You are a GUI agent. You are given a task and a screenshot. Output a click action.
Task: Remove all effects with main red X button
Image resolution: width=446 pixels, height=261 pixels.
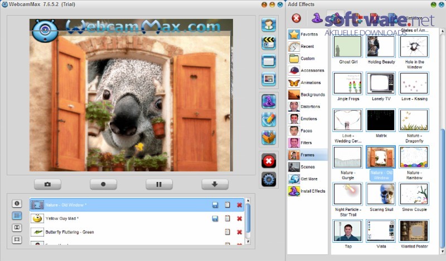coord(269,161)
